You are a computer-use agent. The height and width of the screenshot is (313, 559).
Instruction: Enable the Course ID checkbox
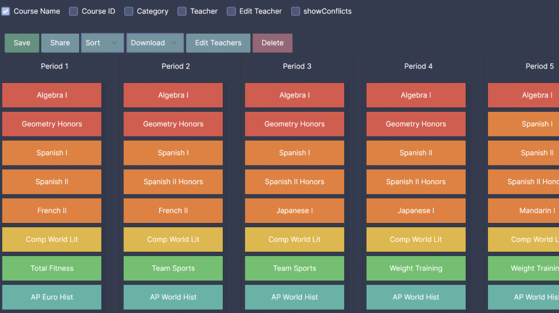click(x=73, y=11)
